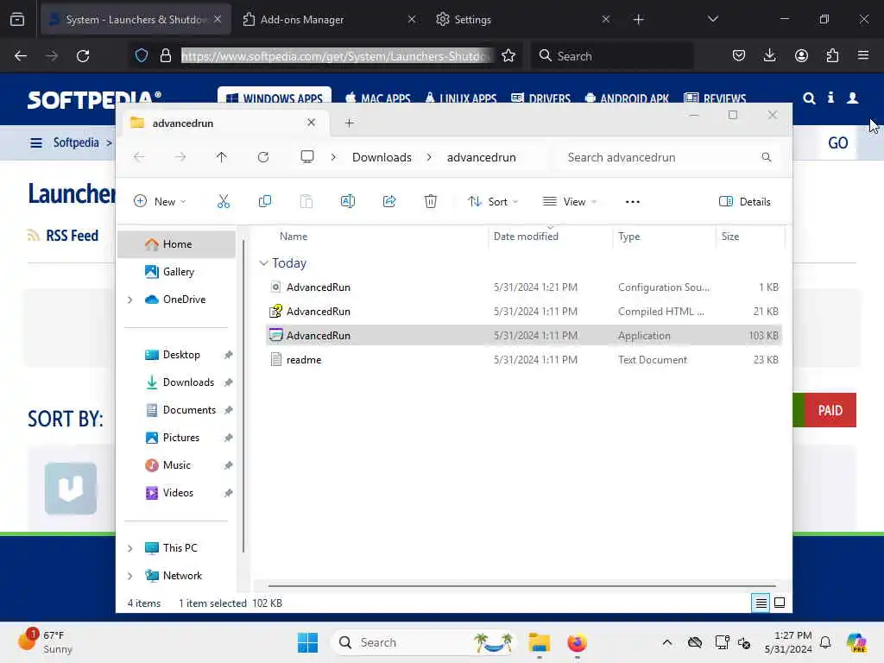Image resolution: width=884 pixels, height=663 pixels.
Task: Click chevron after Downloads in address bar
Action: [x=429, y=157]
